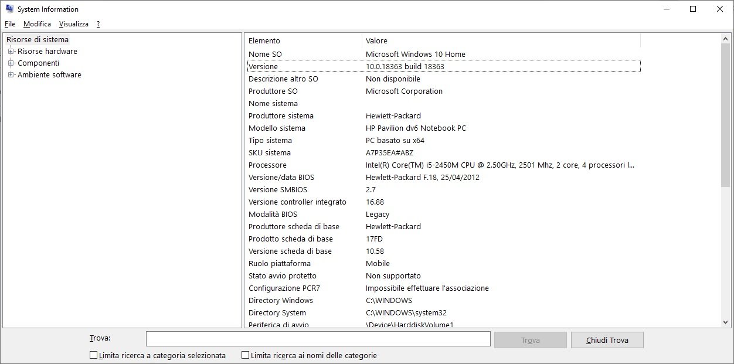Open the ? help menu

coord(98,24)
